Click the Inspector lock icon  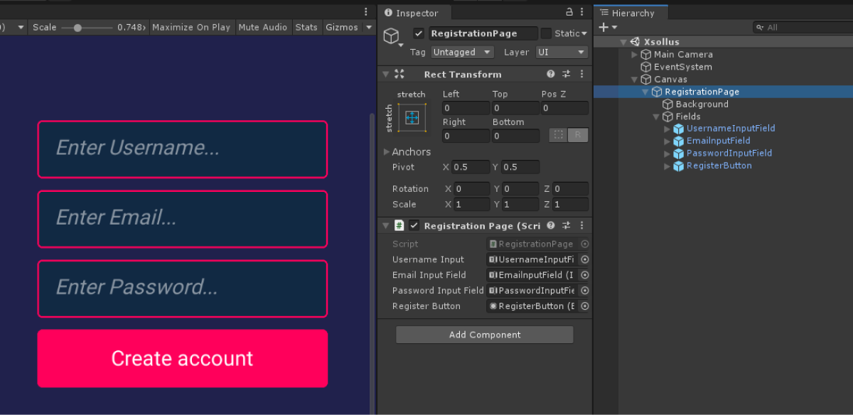569,12
